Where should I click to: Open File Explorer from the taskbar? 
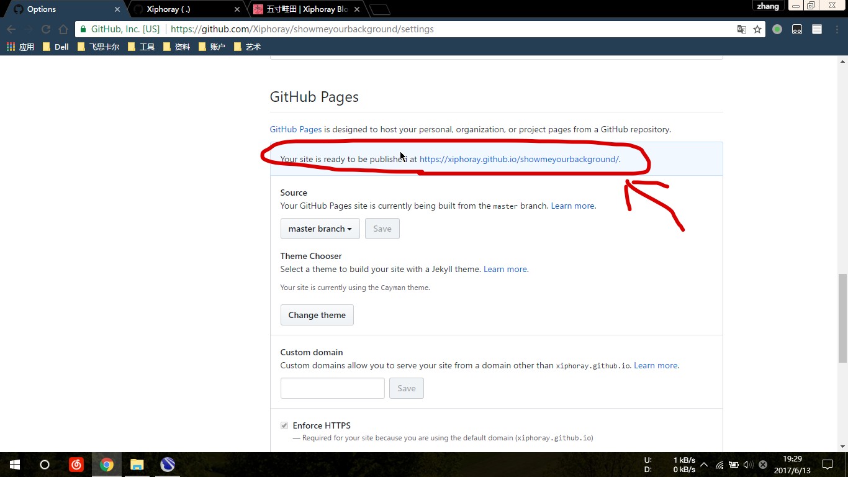tap(137, 465)
